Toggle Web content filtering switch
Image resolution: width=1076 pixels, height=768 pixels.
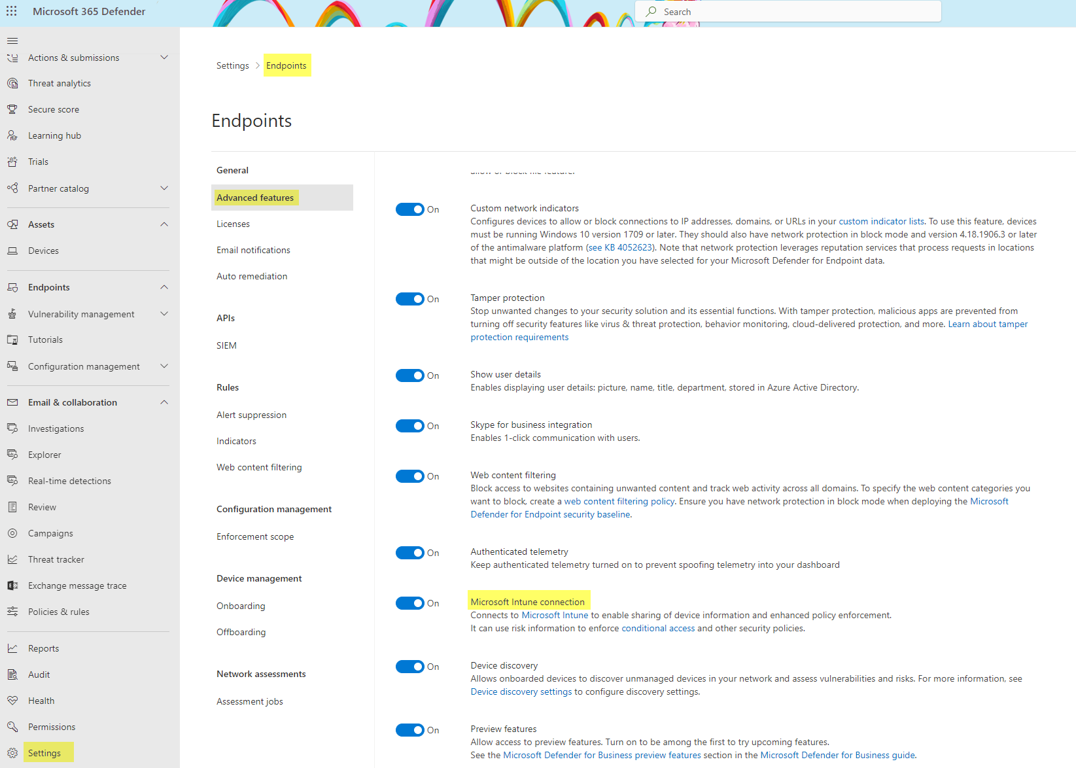pyautogui.click(x=410, y=476)
